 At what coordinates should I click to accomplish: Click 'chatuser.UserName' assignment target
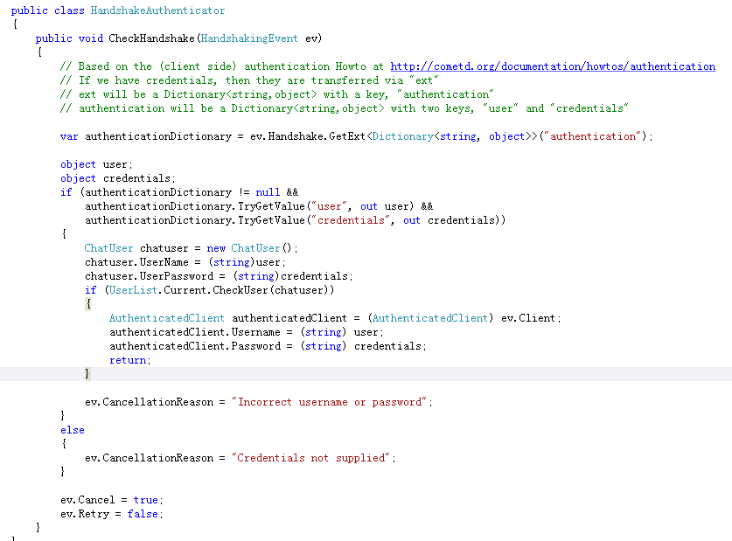pyautogui.click(x=136, y=262)
